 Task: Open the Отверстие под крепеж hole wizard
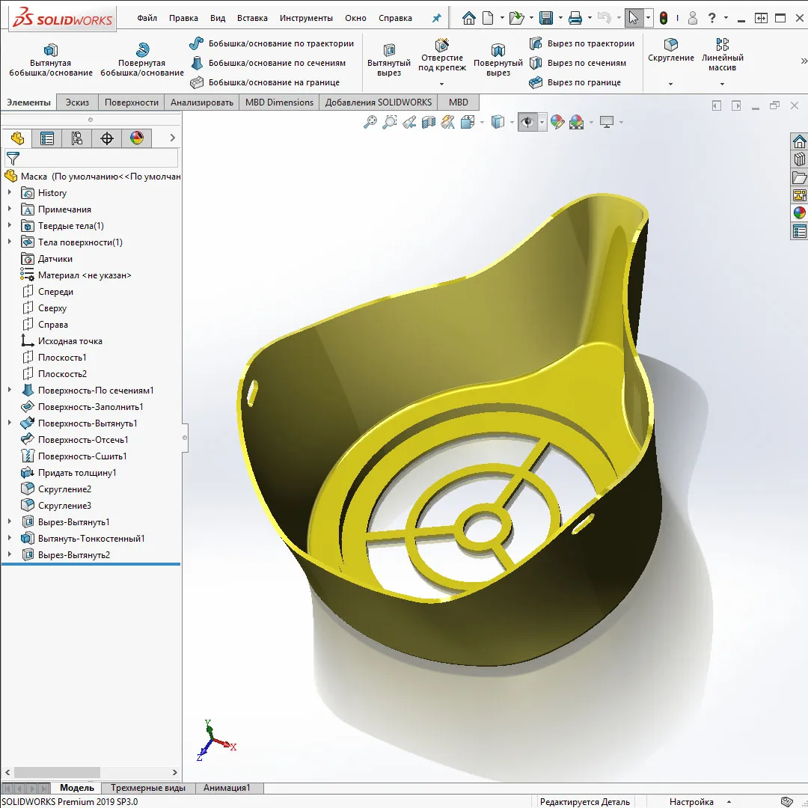442,46
